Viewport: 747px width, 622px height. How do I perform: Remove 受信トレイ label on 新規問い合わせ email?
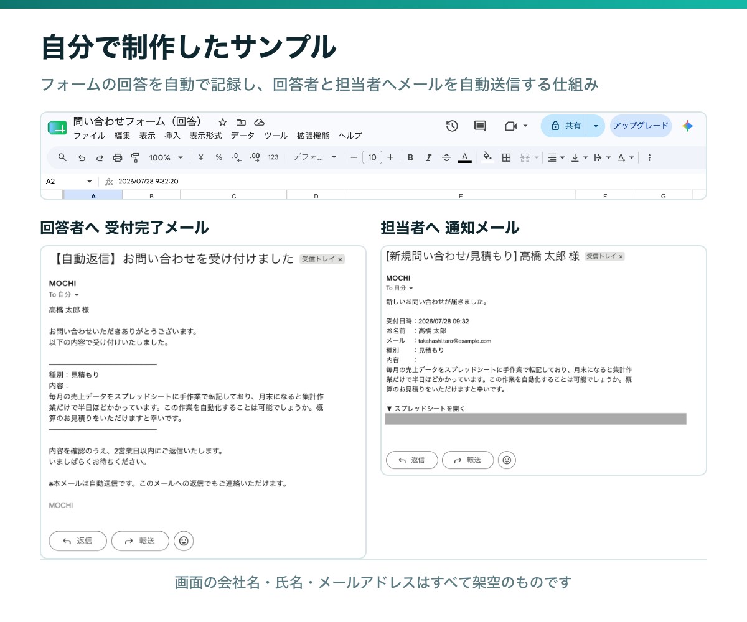coord(621,256)
